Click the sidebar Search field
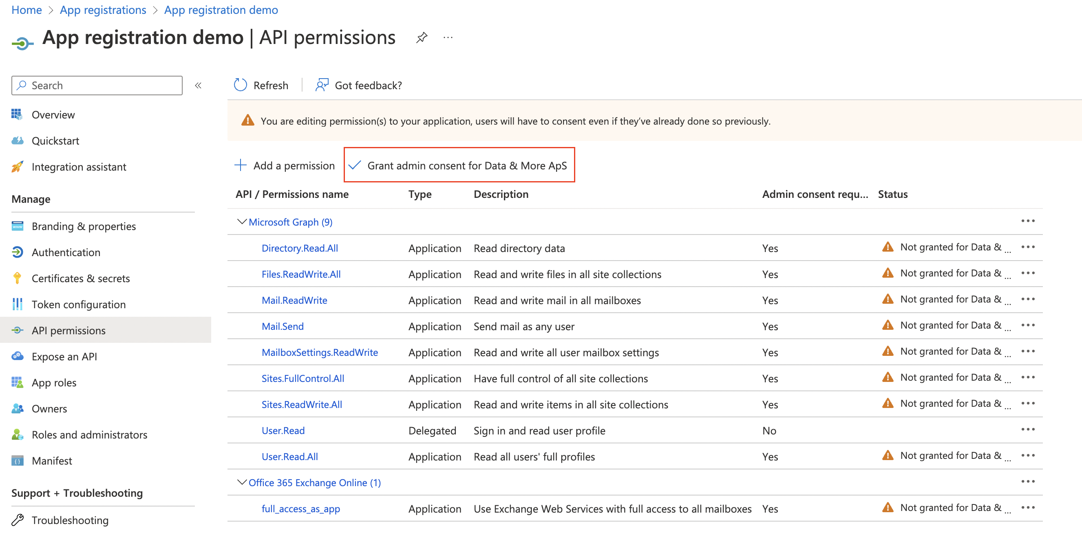This screenshot has height=535, width=1082. click(97, 85)
